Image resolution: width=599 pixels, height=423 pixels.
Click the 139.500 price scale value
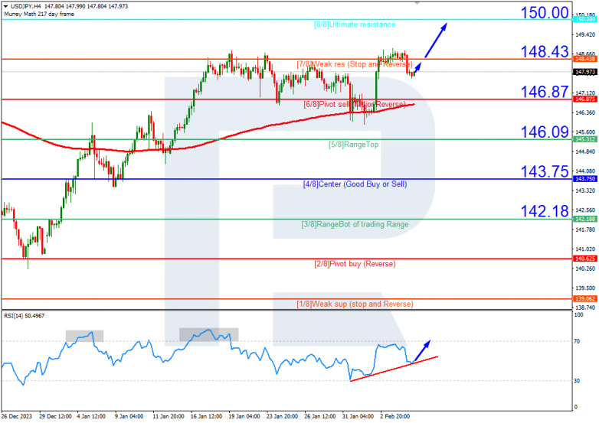pos(586,288)
